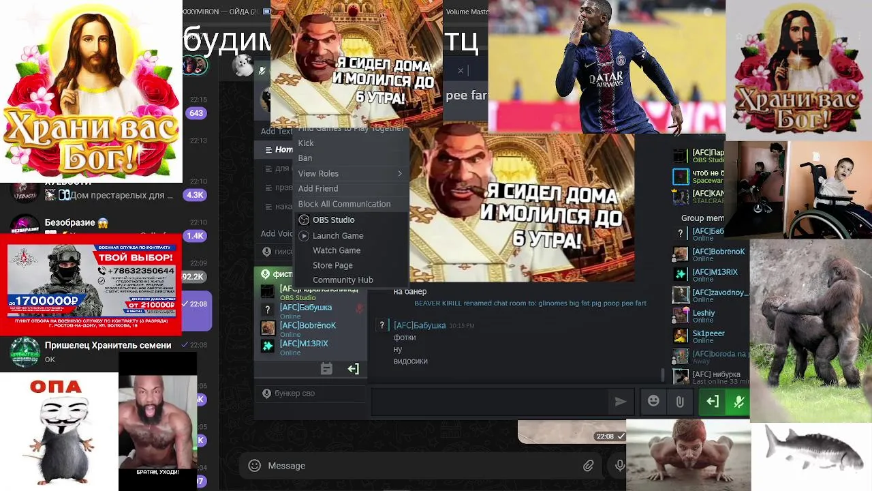Click the Telegram emoji button beside Message
This screenshot has height=491, width=872.
click(254, 466)
